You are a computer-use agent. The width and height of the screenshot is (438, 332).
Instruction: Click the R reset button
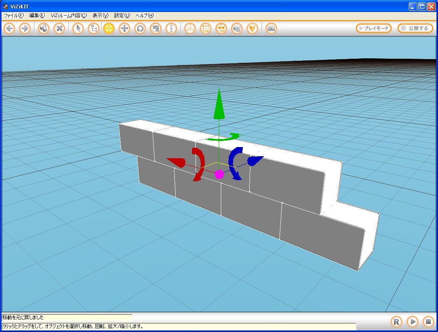click(396, 322)
